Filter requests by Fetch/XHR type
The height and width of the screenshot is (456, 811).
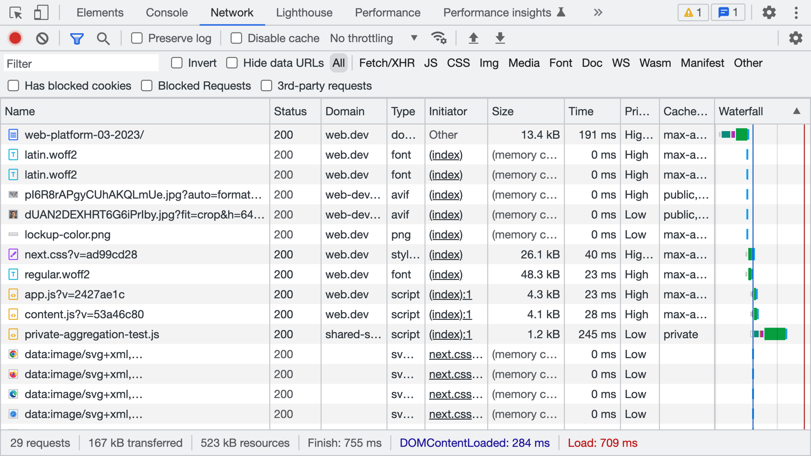coord(387,63)
